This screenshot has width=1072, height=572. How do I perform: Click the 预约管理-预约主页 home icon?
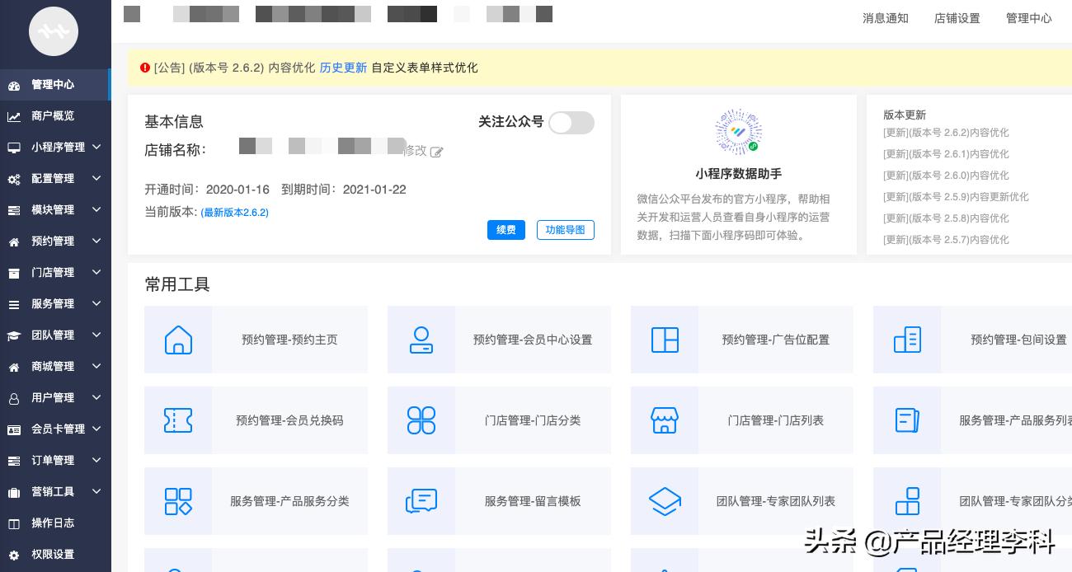[x=178, y=340]
